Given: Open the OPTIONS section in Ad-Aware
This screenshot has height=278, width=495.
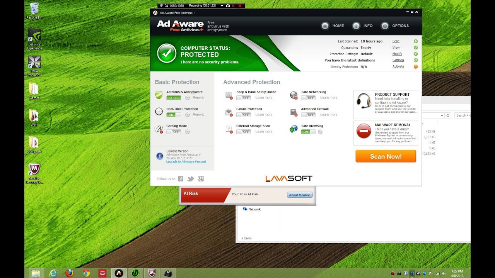Looking at the screenshot, I should point(395,26).
